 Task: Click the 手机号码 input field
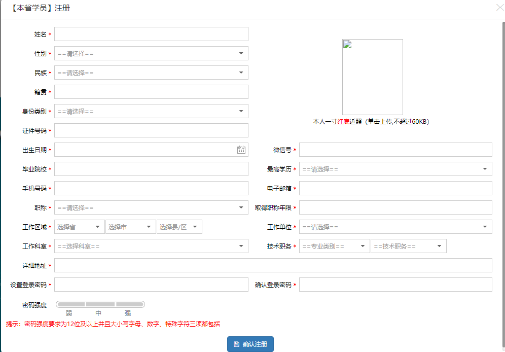151,188
